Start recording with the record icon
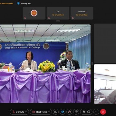 coord(69,112)
